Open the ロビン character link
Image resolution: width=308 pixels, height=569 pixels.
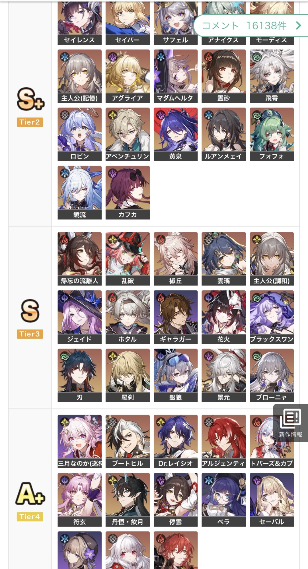[x=79, y=134]
